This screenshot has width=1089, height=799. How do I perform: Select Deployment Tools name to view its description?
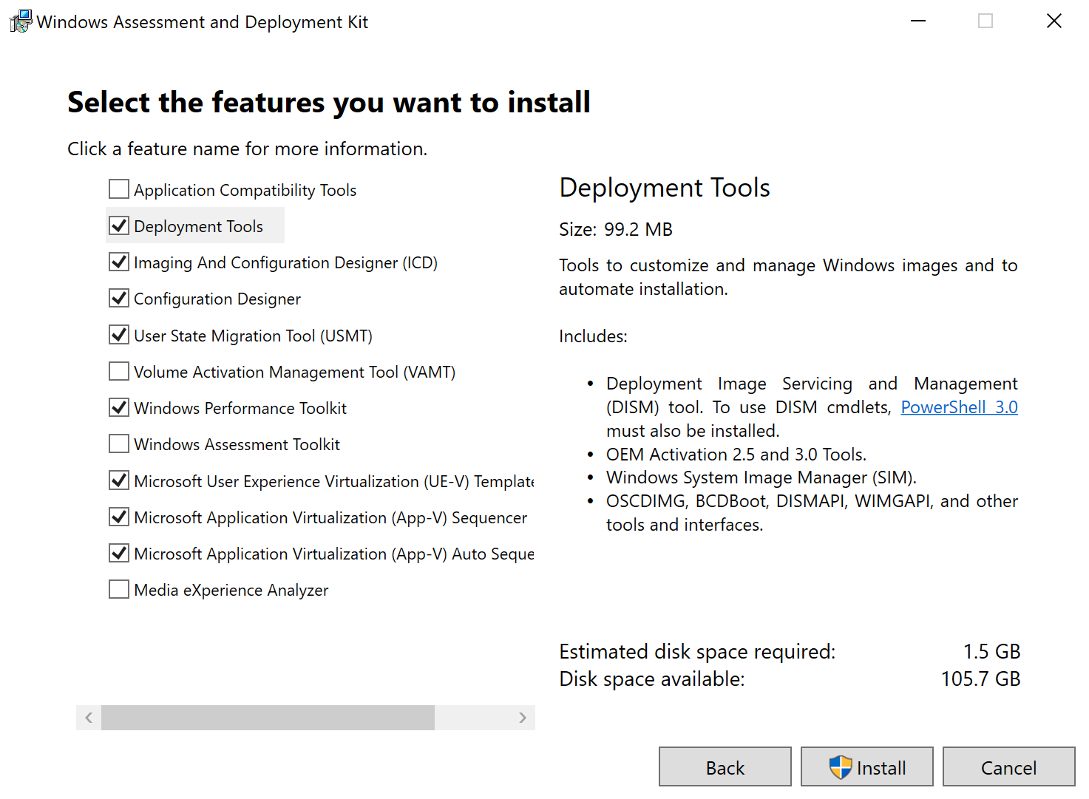click(x=197, y=225)
